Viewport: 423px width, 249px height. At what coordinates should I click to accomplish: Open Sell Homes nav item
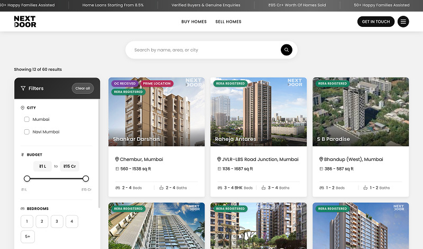click(x=228, y=22)
